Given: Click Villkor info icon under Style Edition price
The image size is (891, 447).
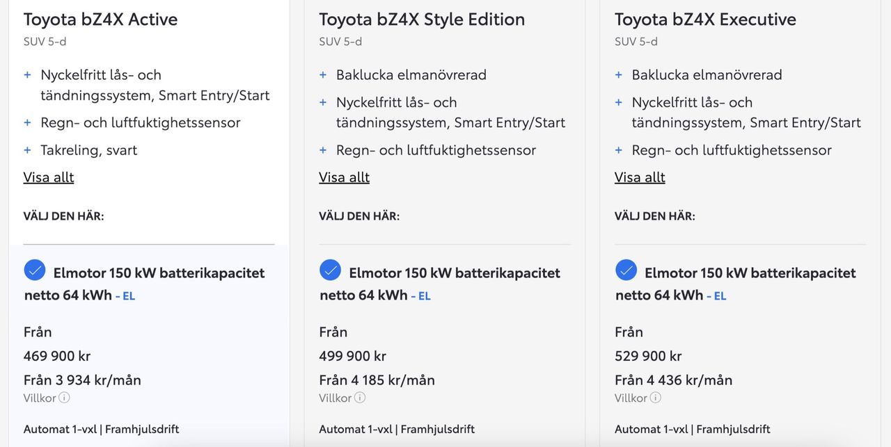Looking at the screenshot, I should pos(360,398).
